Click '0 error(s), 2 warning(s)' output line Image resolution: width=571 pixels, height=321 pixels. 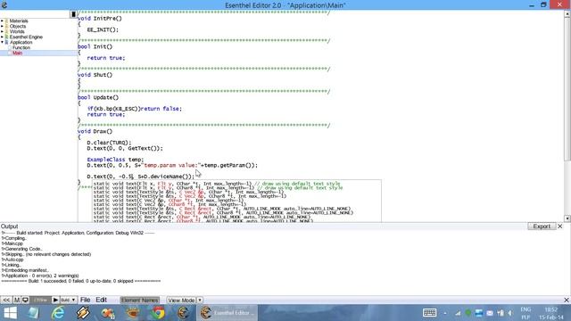40,276
